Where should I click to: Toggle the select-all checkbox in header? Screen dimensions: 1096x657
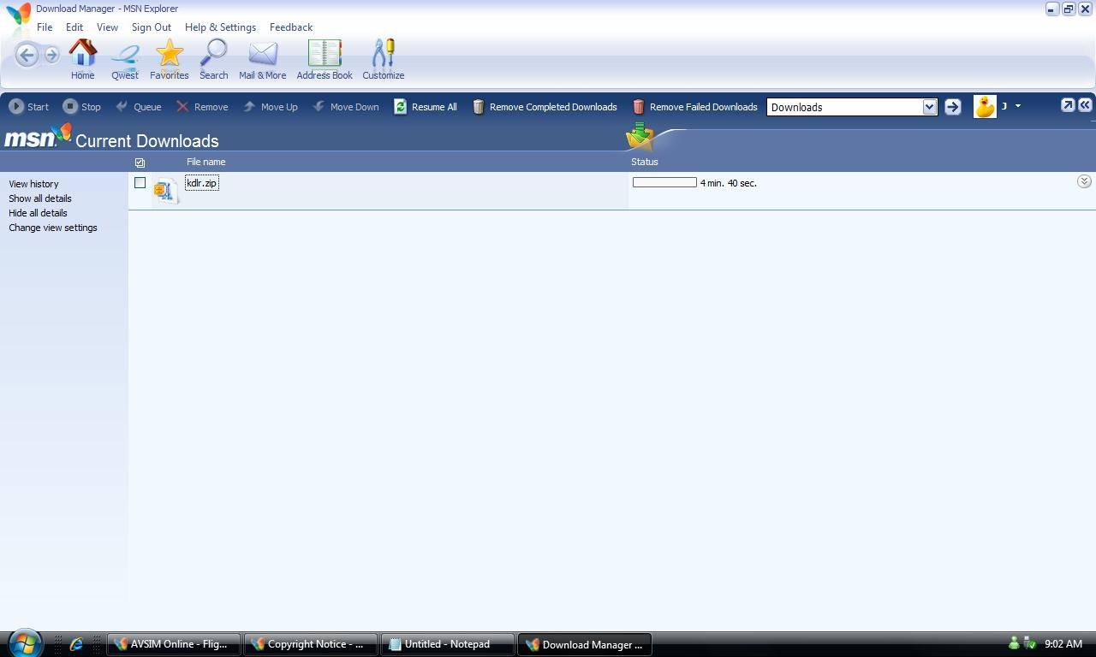[140, 163]
